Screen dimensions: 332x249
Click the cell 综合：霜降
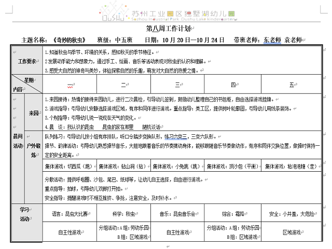pyautogui.click(x=232, y=213)
